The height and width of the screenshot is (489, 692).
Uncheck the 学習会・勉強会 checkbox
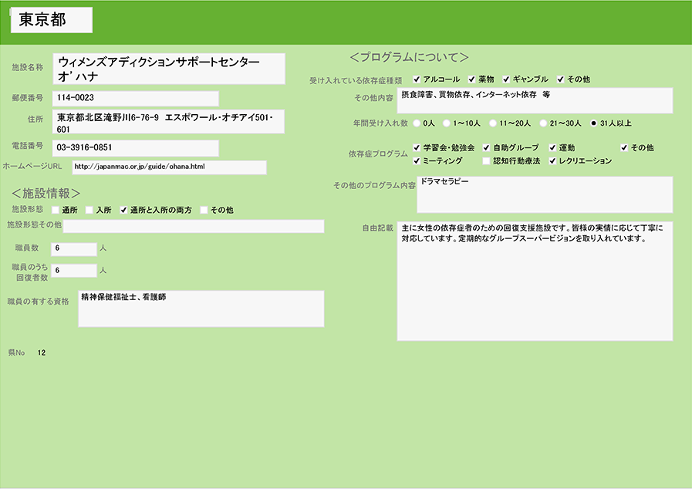(x=417, y=147)
